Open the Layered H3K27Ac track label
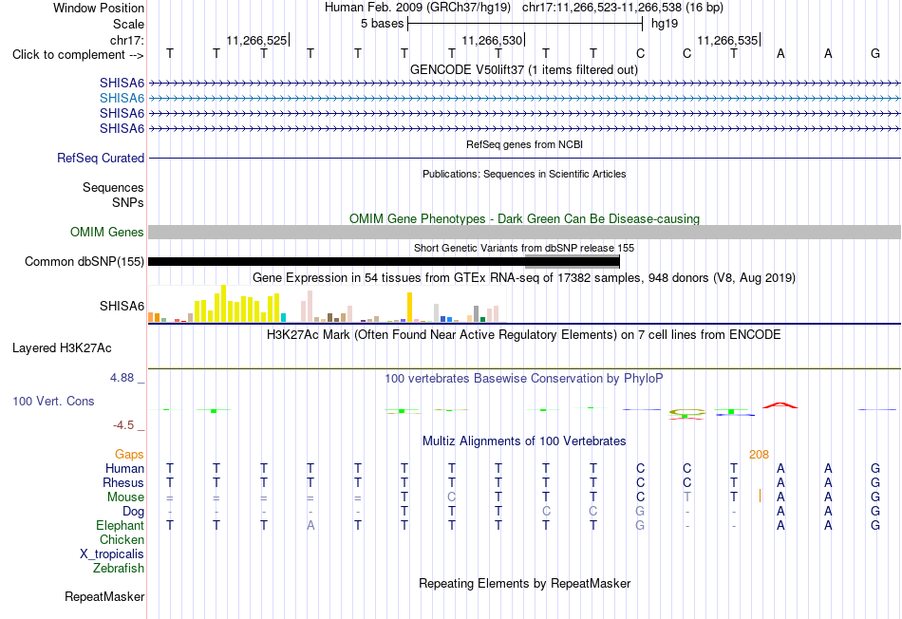Viewport: 902px width, 619px height. 62,348
